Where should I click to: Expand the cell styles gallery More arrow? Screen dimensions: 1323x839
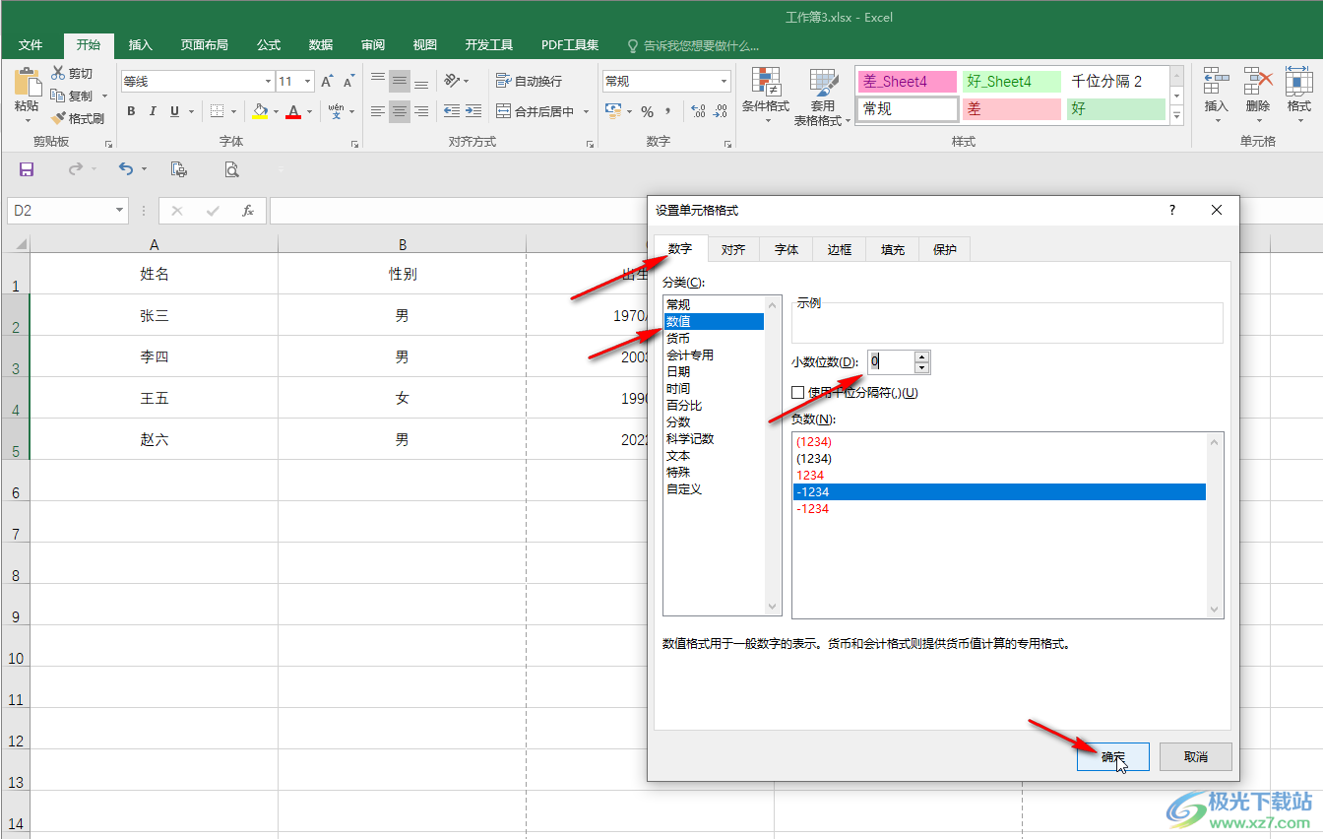coord(1176,115)
